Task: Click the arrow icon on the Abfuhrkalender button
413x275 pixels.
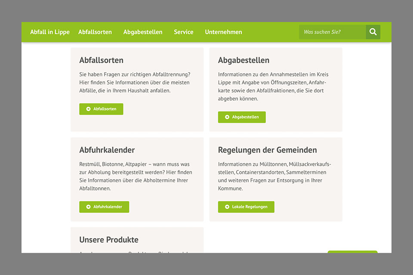Action: 88,207
